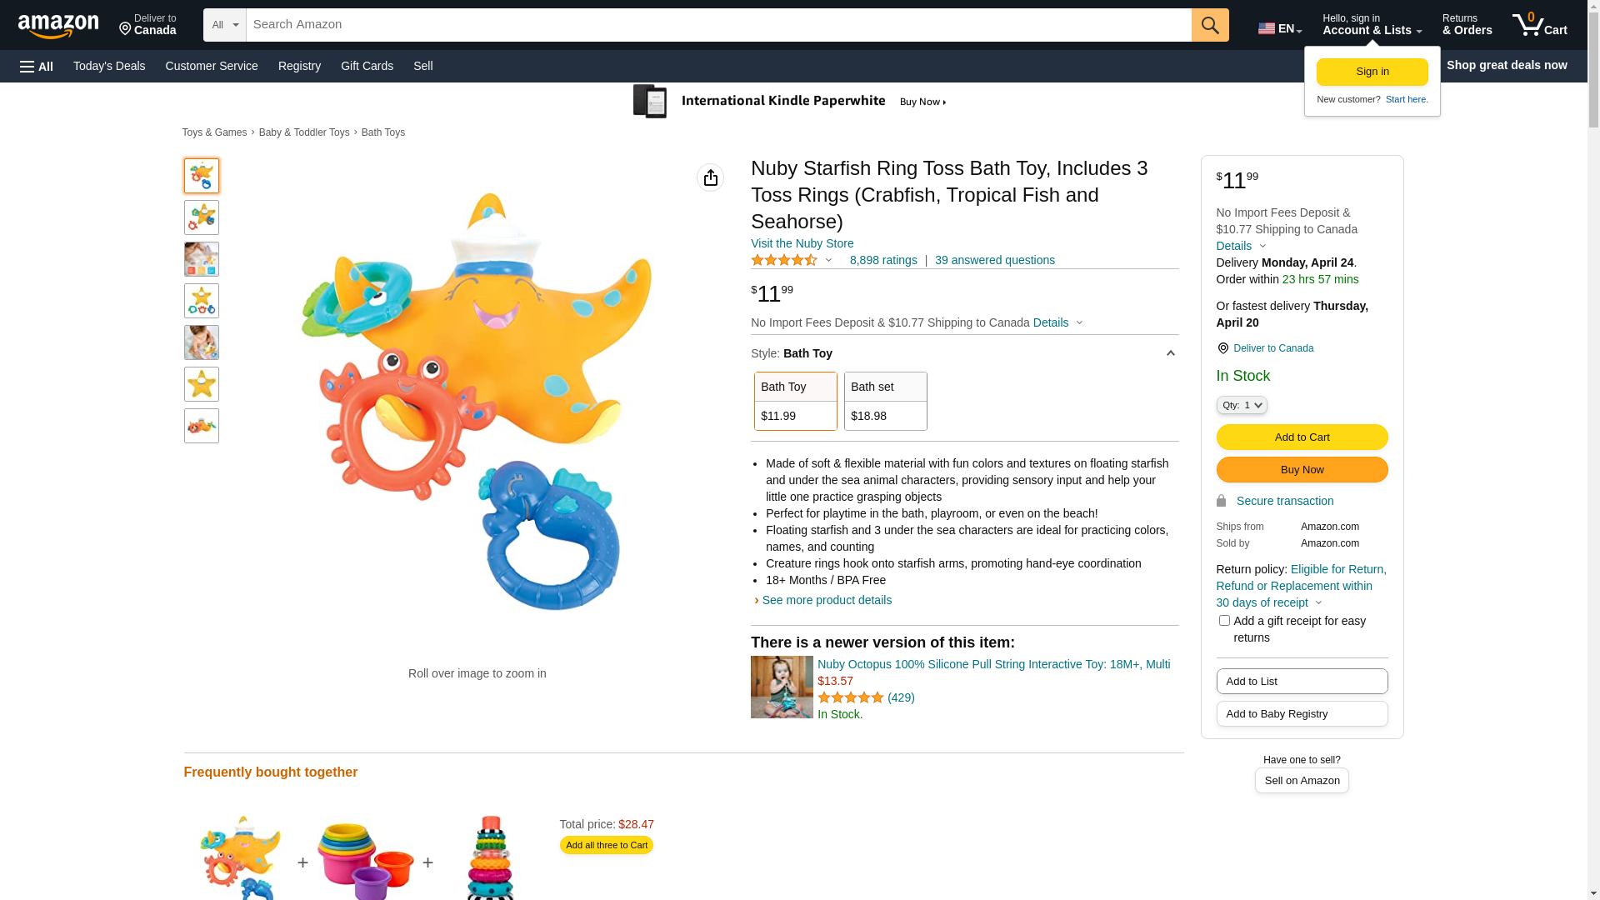This screenshot has width=1600, height=900.
Task: Open the Qty quantity dropdown
Action: click(1241, 405)
